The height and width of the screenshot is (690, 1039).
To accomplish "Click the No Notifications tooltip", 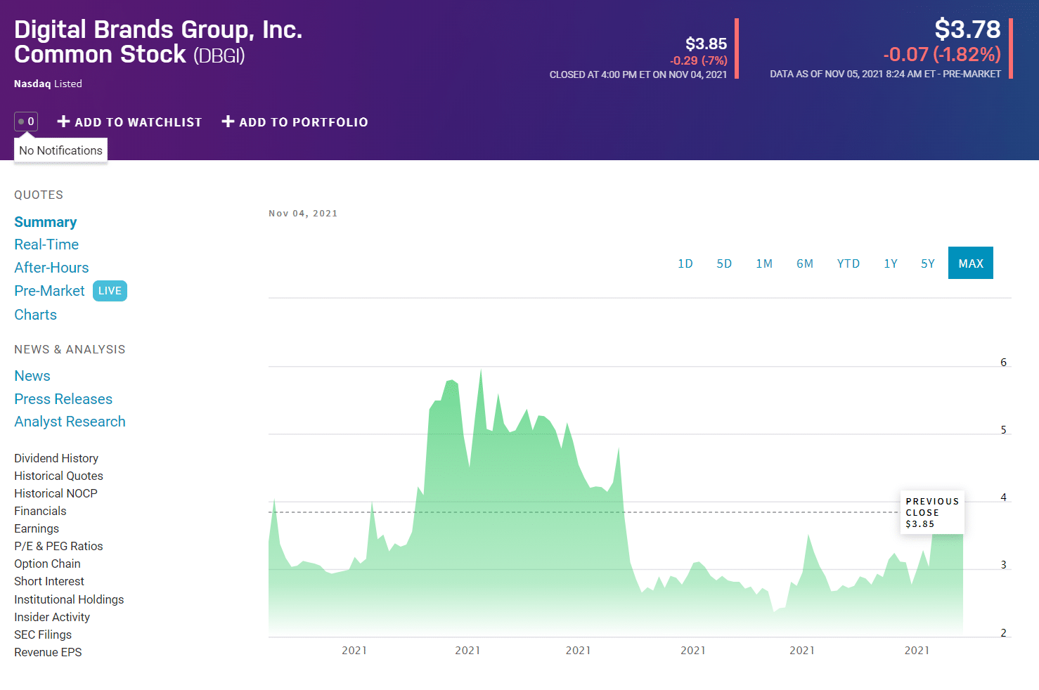I will (x=60, y=150).
